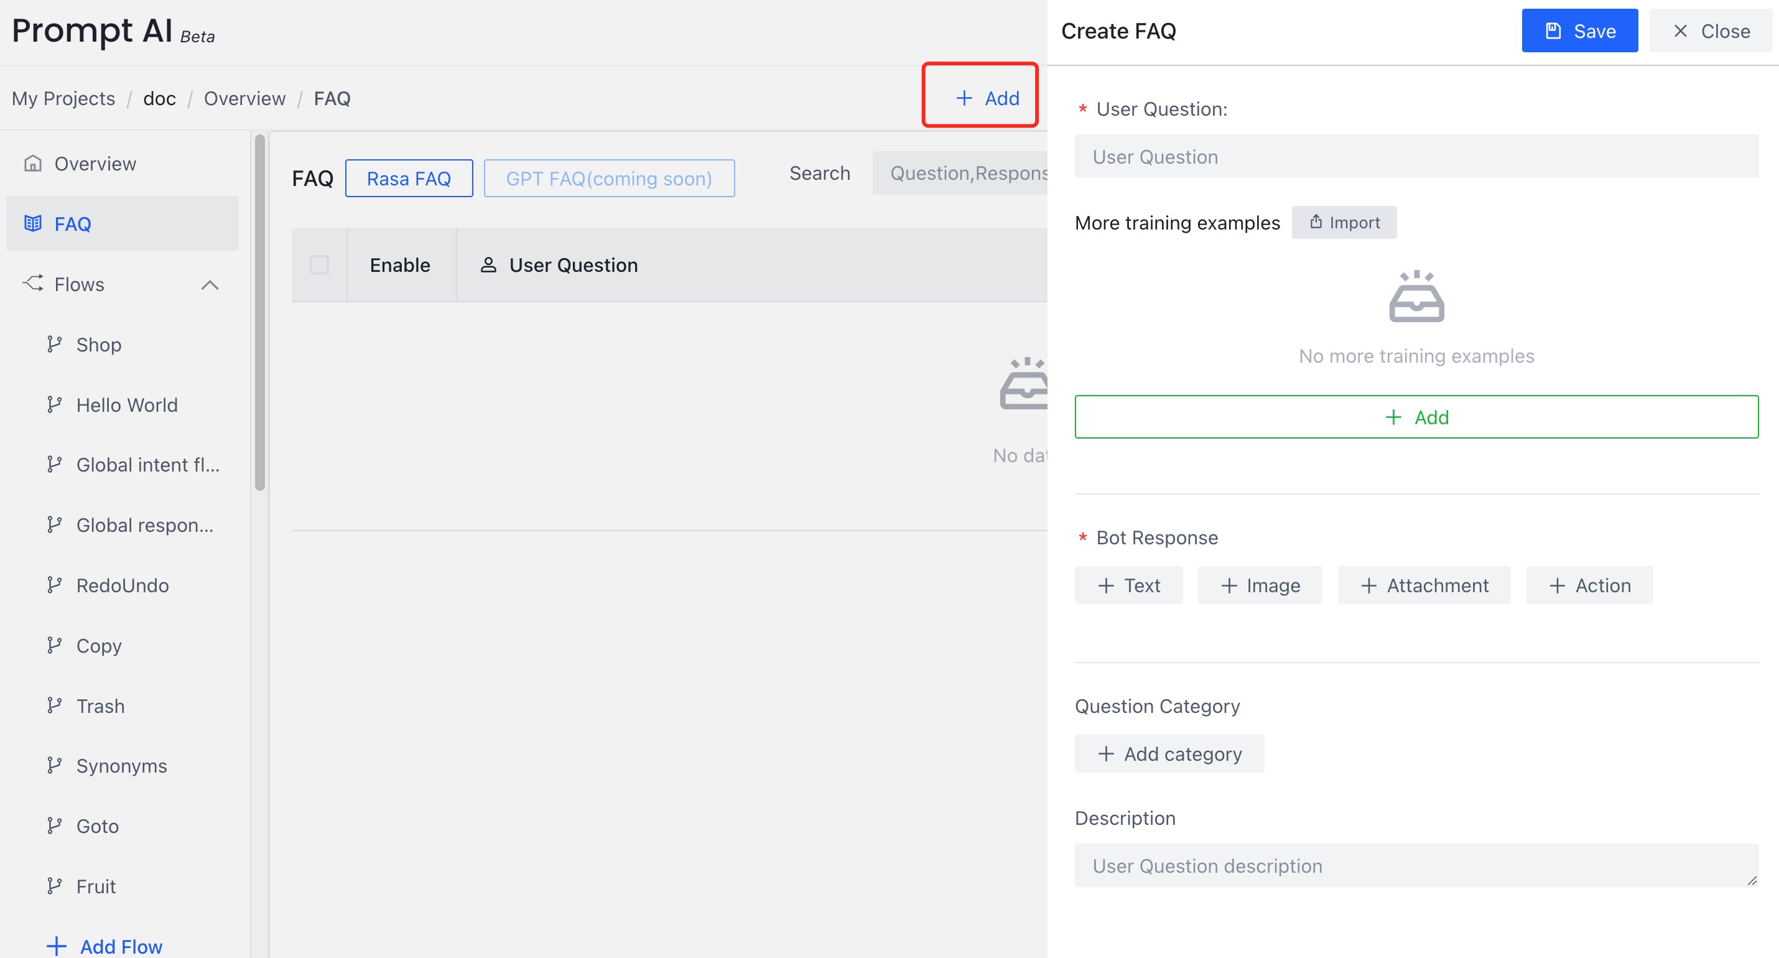
Task: Click the User Question input field
Action: (1416, 156)
